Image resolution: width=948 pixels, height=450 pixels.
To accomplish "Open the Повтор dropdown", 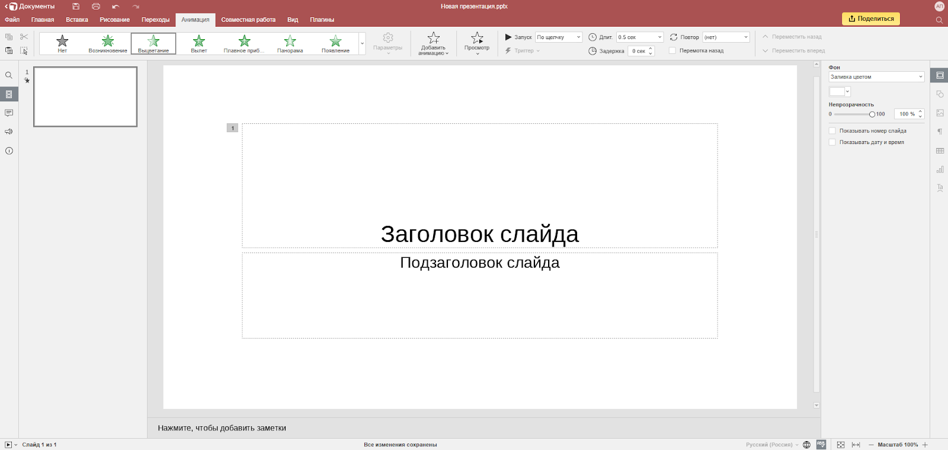I will click(726, 37).
